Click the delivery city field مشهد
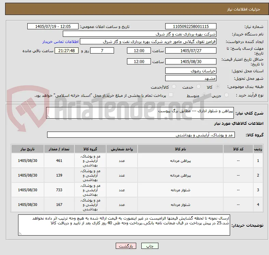This screenshot has width=269, height=255. pos(191,78)
